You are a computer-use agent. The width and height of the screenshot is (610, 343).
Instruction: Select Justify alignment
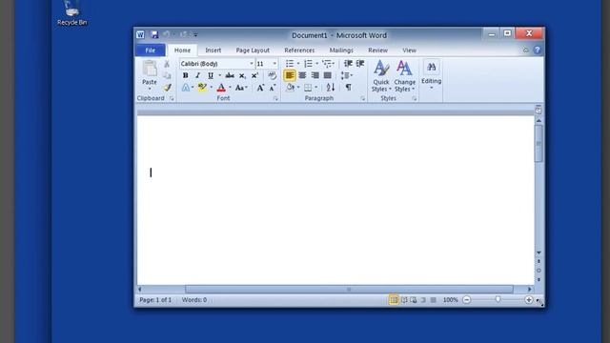328,75
